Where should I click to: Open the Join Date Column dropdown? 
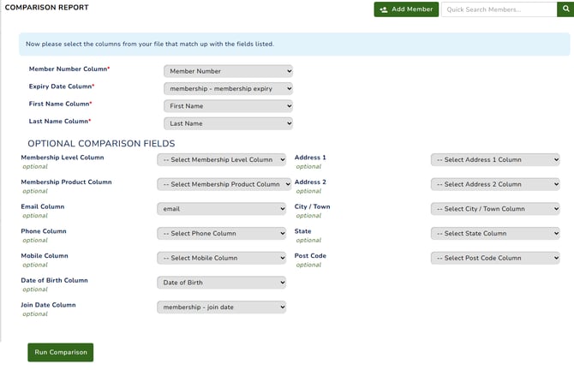(x=221, y=307)
